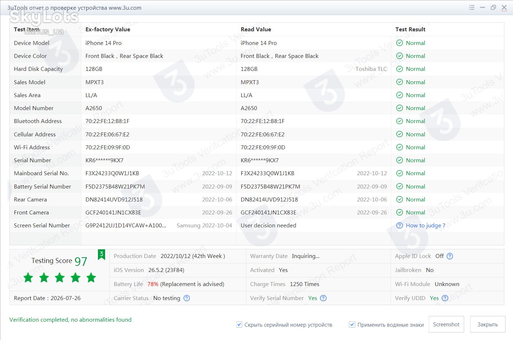The width and height of the screenshot is (513, 340).
Task: Open the Apple ID Lock help icon
Action: pyautogui.click(x=450, y=256)
